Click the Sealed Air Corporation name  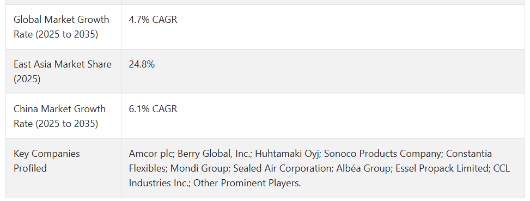(282, 168)
